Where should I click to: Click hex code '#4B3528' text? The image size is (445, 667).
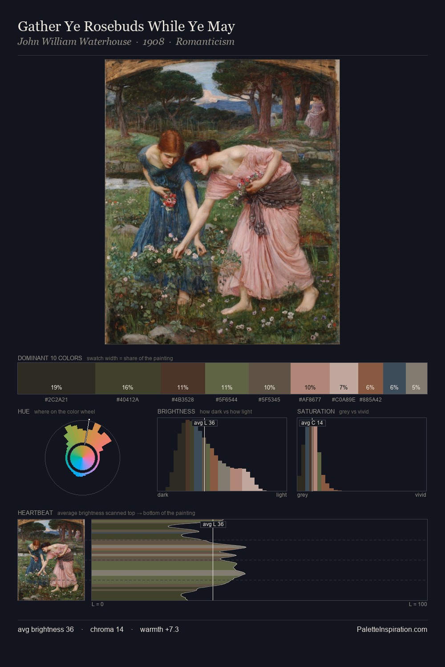tap(183, 399)
